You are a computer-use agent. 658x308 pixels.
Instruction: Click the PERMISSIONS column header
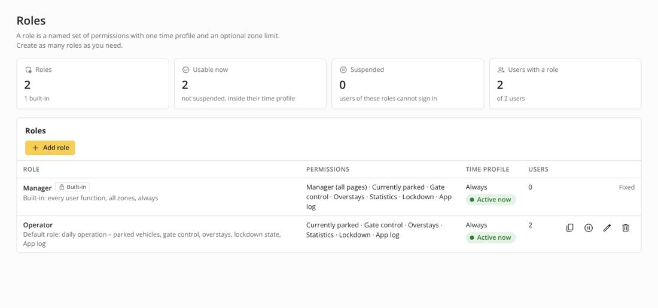pyautogui.click(x=328, y=169)
